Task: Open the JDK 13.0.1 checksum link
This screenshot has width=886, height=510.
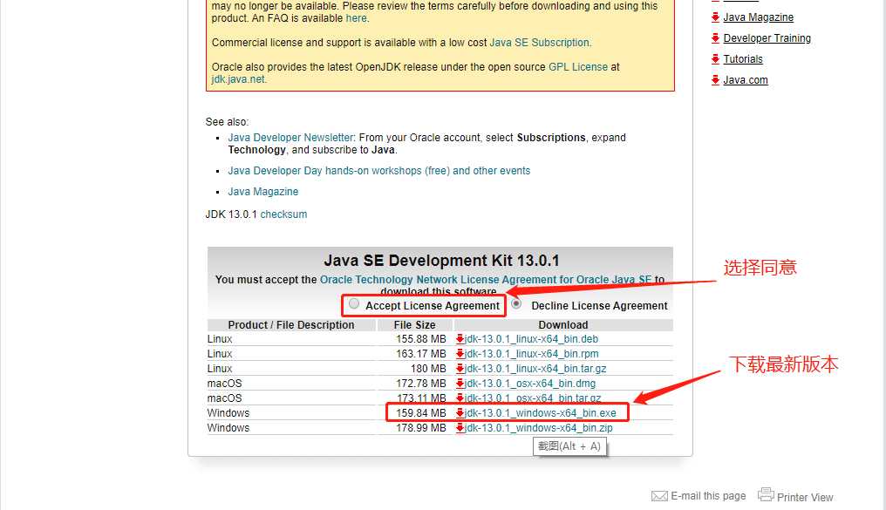Action: click(x=283, y=214)
